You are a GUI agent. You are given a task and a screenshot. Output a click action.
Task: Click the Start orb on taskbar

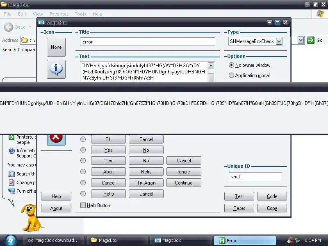(x=11, y=240)
